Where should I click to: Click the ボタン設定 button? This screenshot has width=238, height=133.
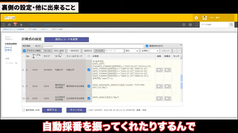click(x=59, y=51)
